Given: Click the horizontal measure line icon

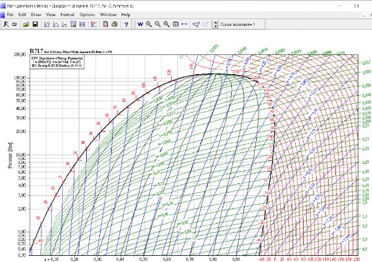Looking at the screenshot, I should [x=184, y=24].
